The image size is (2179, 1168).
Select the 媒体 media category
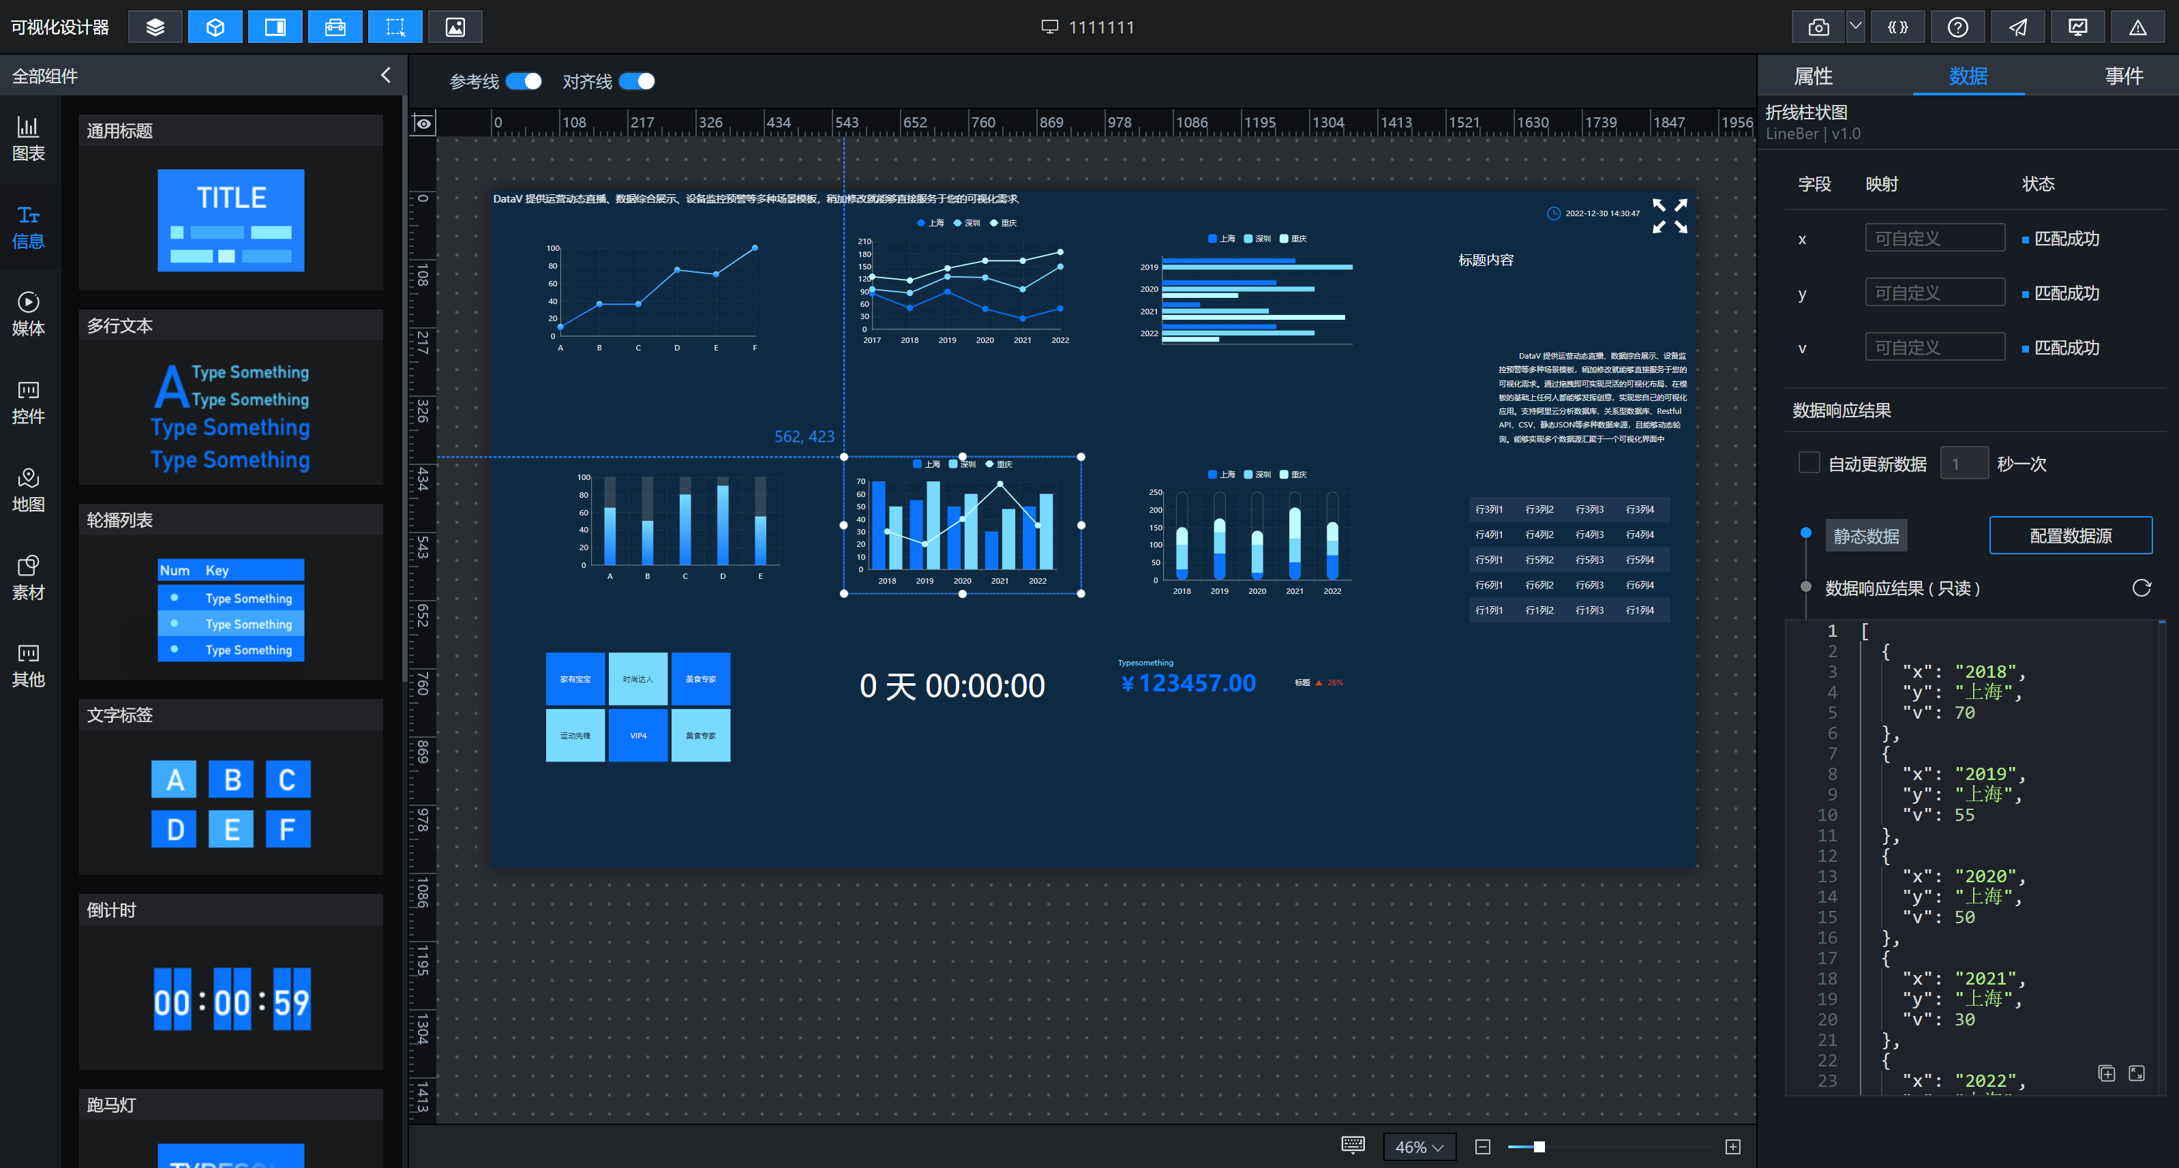[28, 314]
